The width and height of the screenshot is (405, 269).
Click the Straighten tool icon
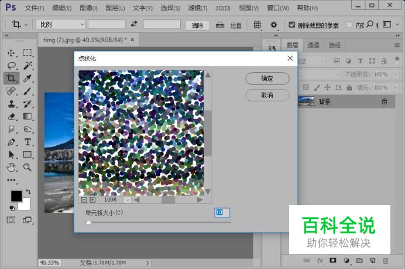tap(220, 25)
